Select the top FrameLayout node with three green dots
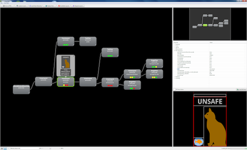 (x=66, y=41)
